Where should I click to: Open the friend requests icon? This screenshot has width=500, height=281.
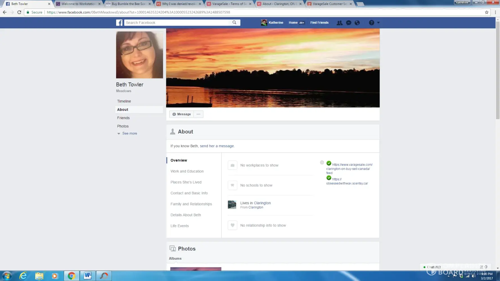coord(339,23)
